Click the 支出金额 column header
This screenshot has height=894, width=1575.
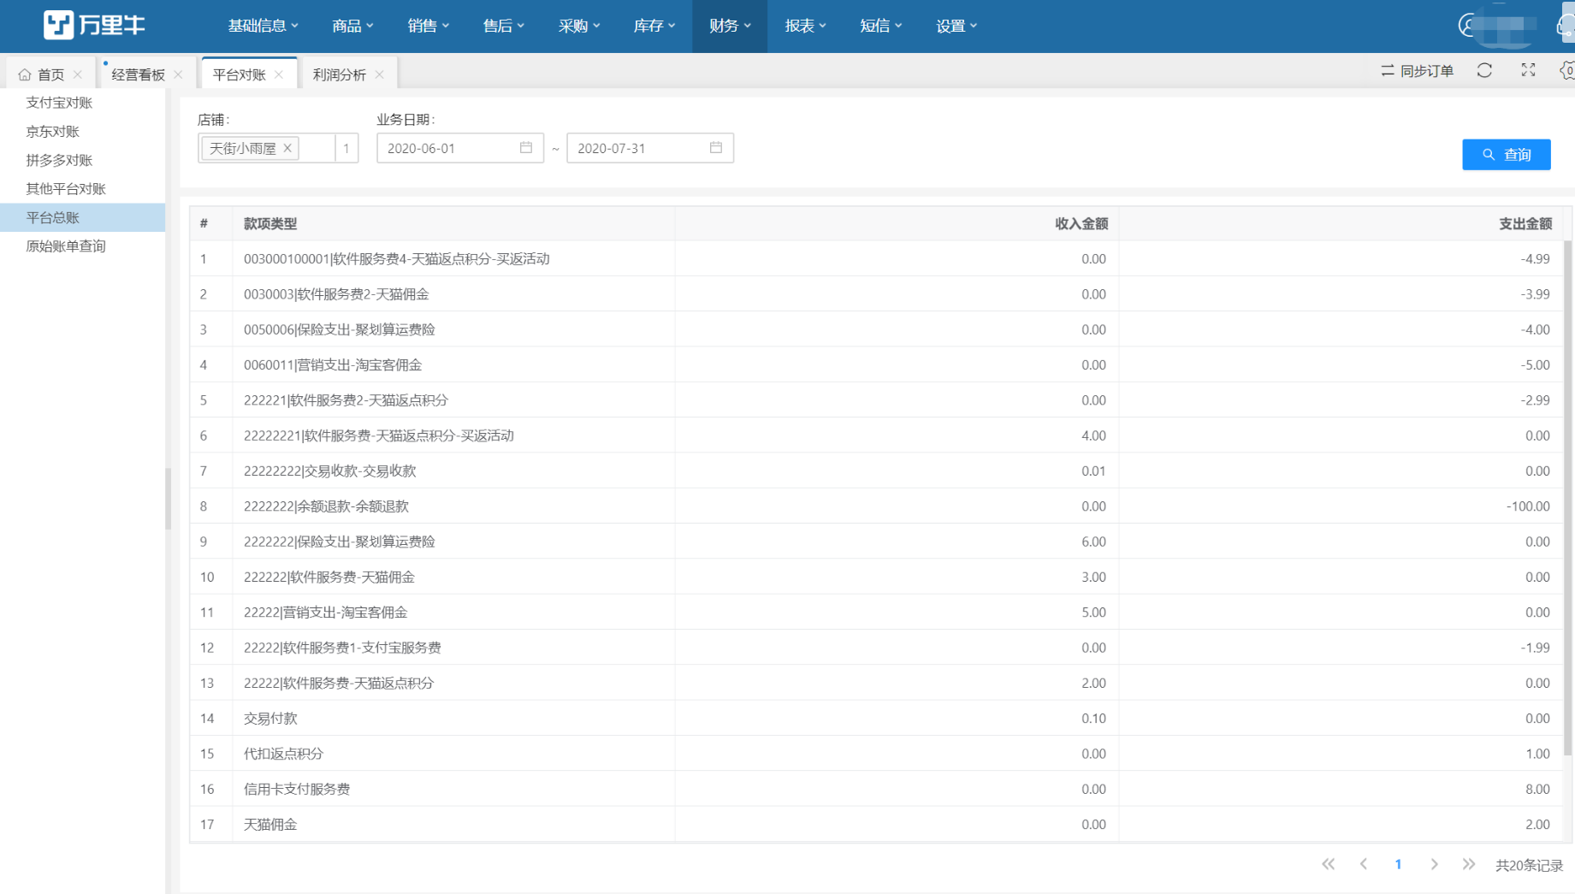click(1525, 223)
